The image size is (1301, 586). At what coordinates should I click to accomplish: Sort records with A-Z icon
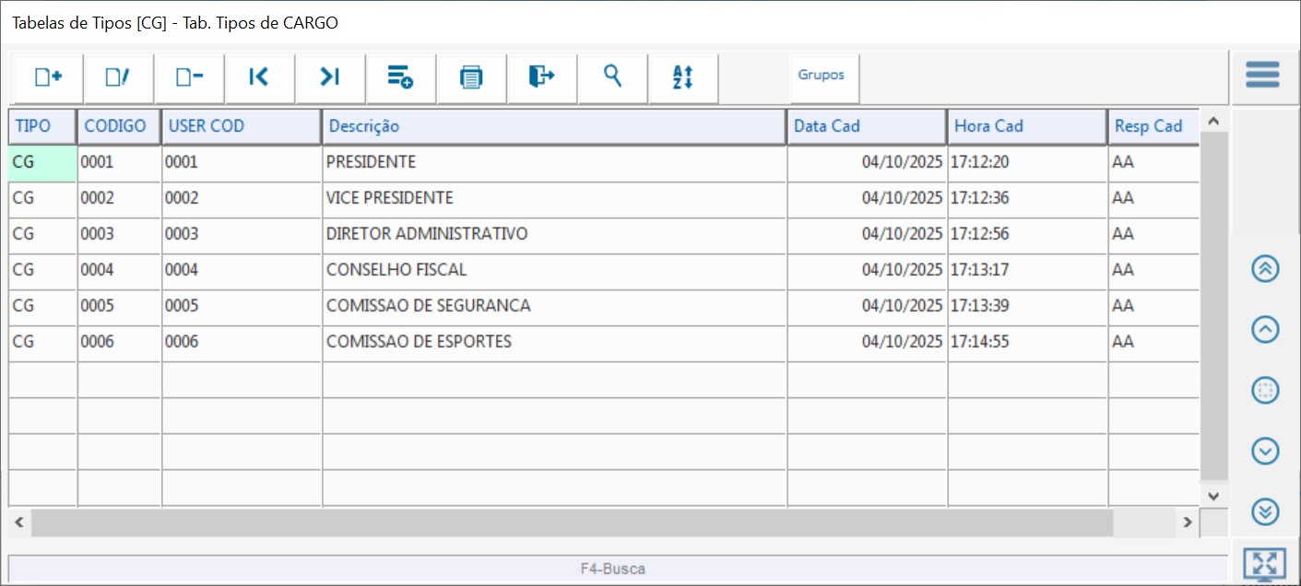pyautogui.click(x=682, y=77)
